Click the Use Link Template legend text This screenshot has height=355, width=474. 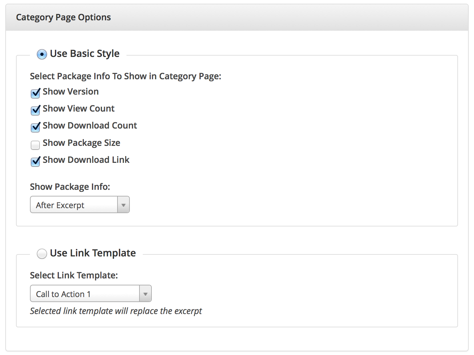93,253
